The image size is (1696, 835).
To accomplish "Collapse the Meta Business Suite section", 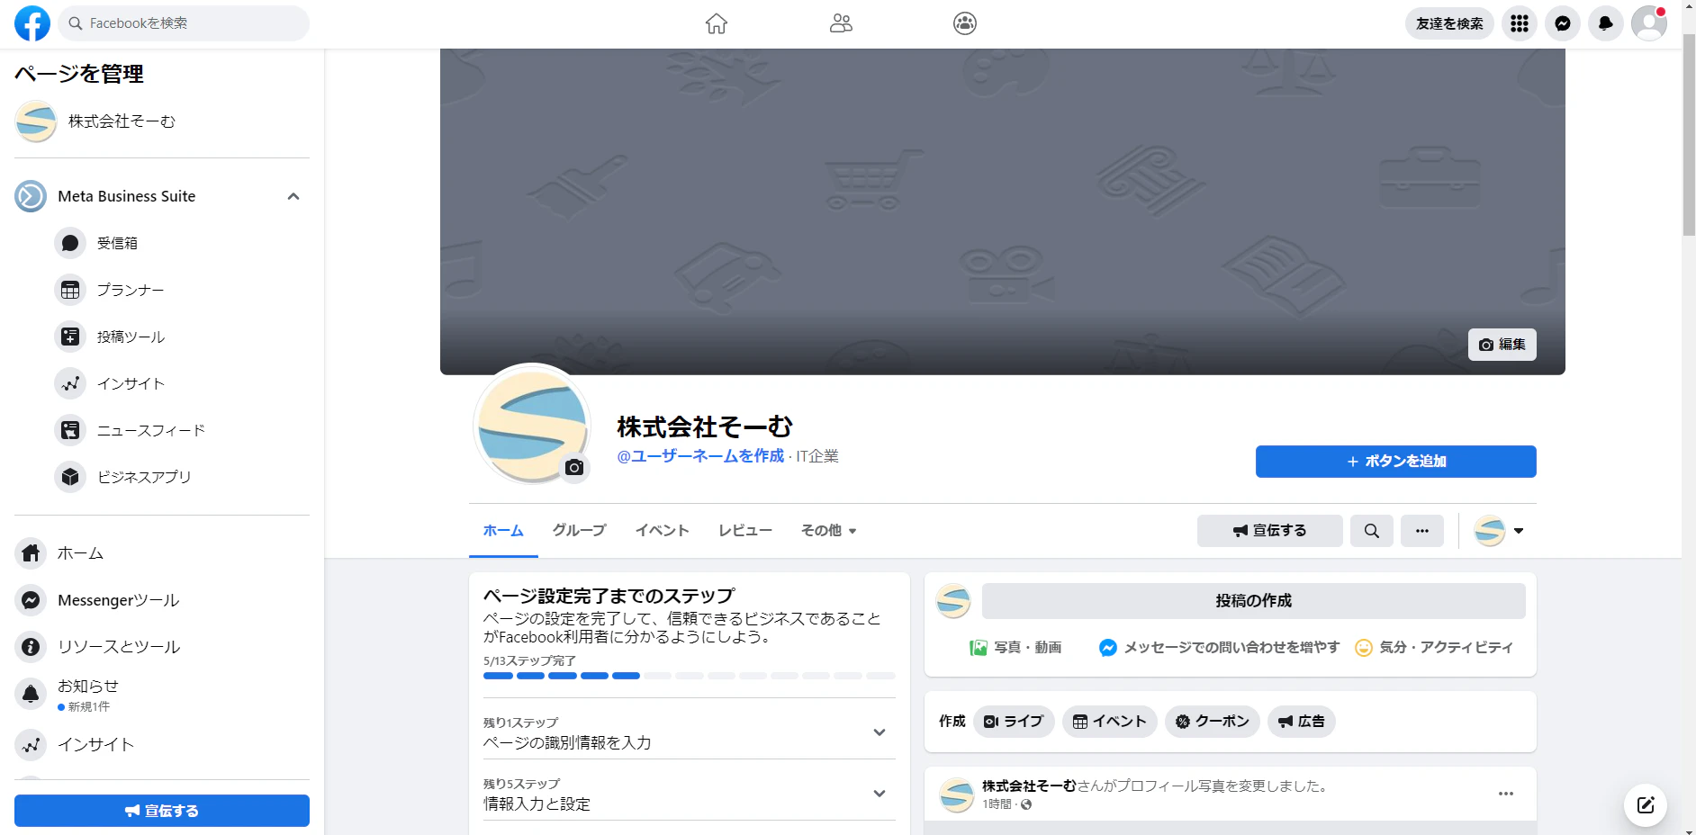I will click(292, 195).
